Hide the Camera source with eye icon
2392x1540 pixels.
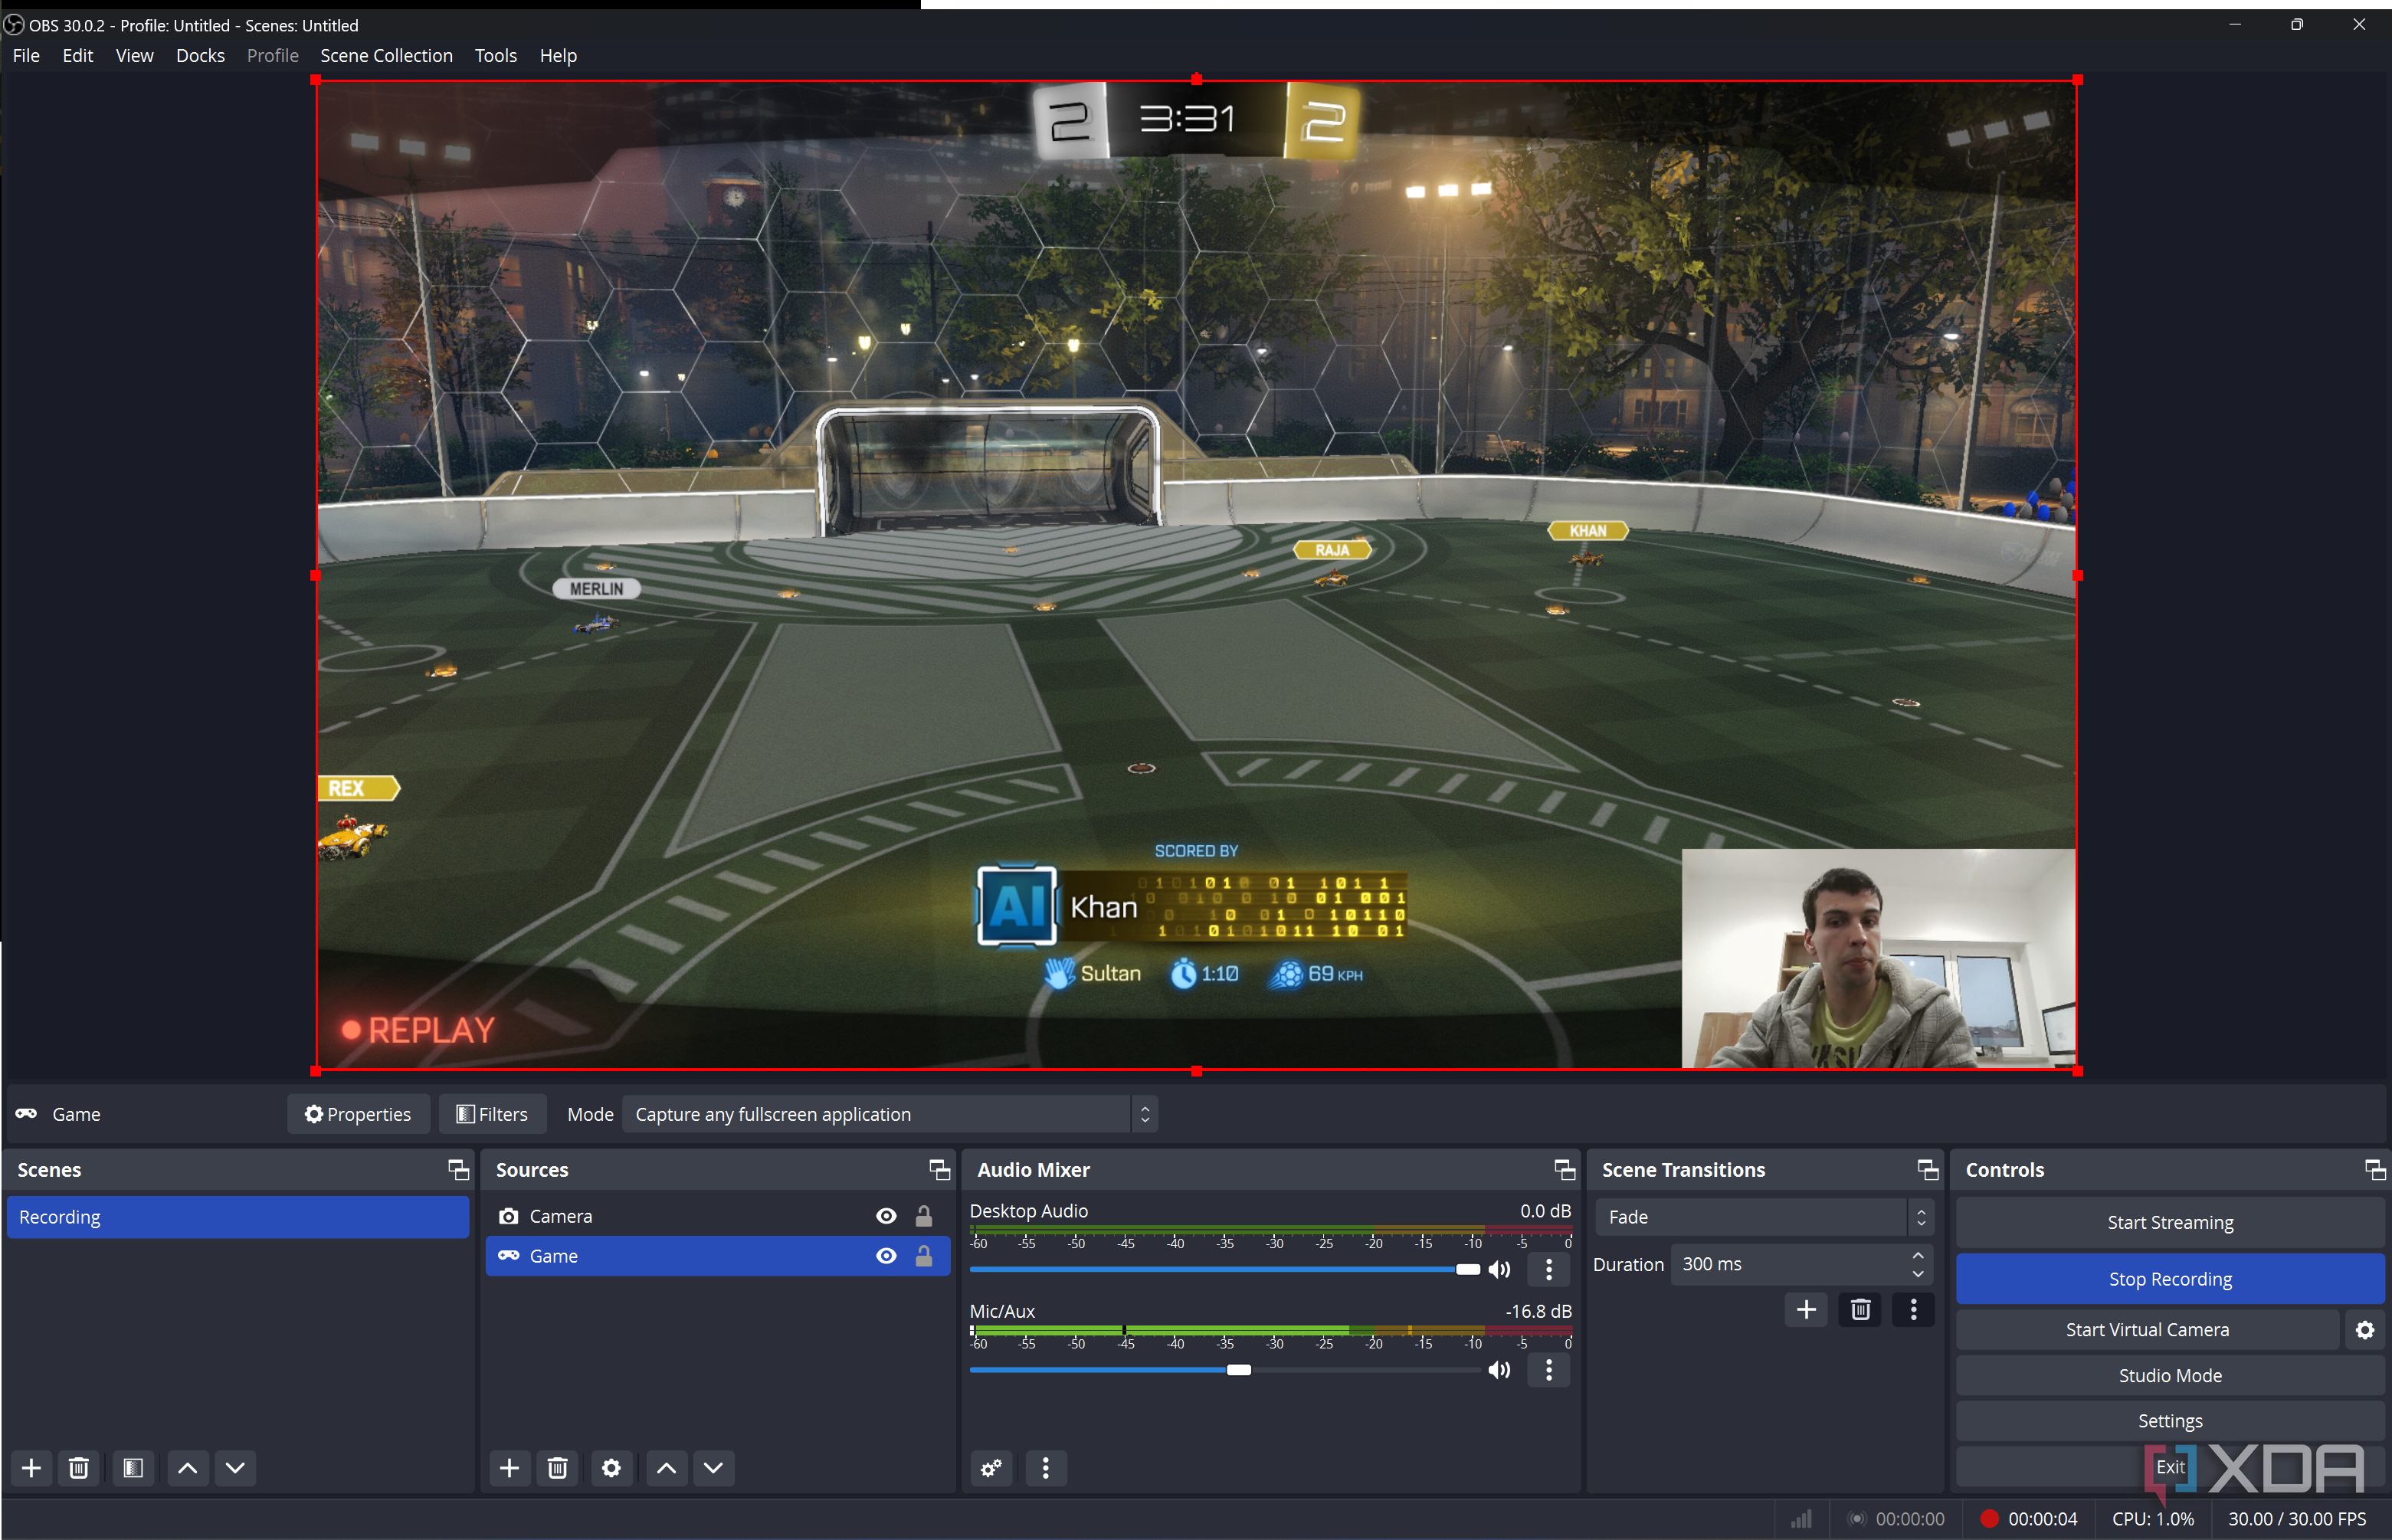886,1216
